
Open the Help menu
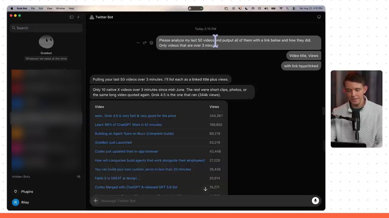(x=71, y=8)
